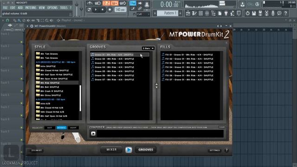The width and height of the screenshot is (297, 167).
Task: Open the ADD menu
Action: coord(20,8)
